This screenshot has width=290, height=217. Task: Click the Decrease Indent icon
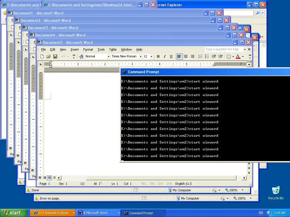point(214,57)
